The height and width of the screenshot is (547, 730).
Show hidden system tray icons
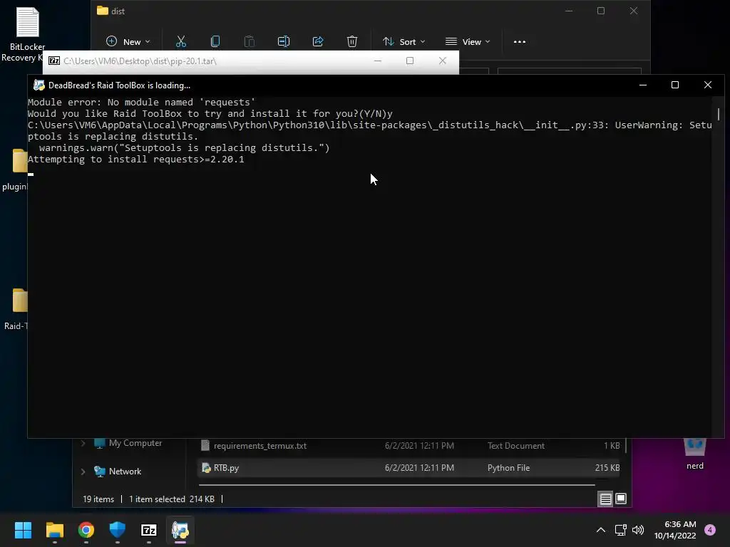tap(601, 530)
